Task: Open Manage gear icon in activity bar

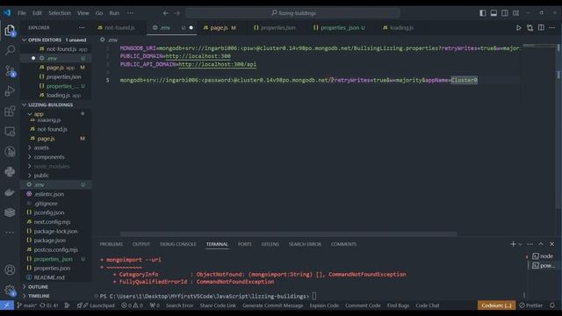Action: point(10,290)
